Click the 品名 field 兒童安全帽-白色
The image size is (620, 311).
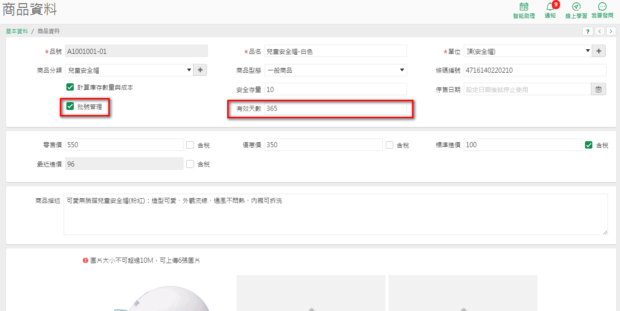click(336, 51)
